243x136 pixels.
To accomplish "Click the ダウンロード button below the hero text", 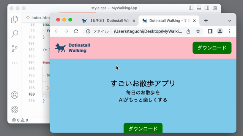I will point(143,128).
